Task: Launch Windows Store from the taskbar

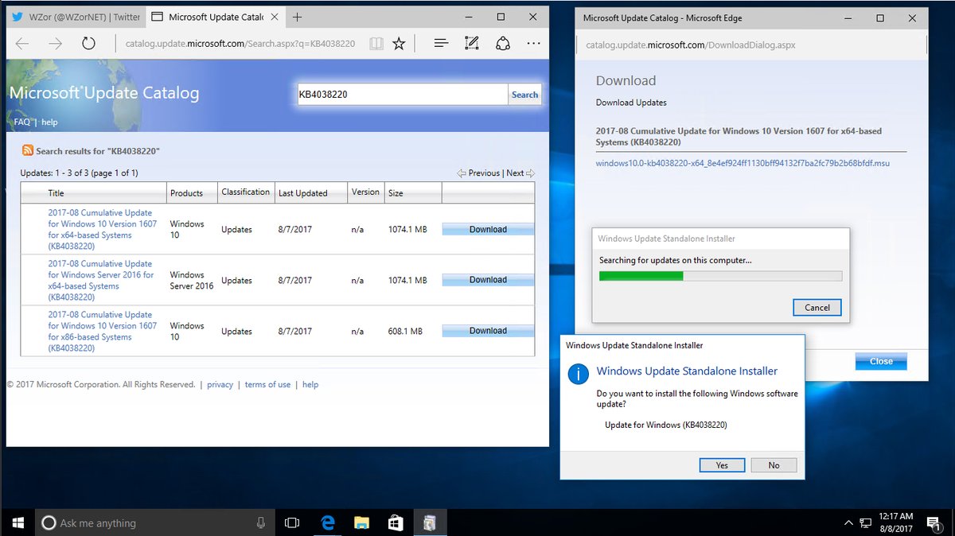Action: click(396, 522)
